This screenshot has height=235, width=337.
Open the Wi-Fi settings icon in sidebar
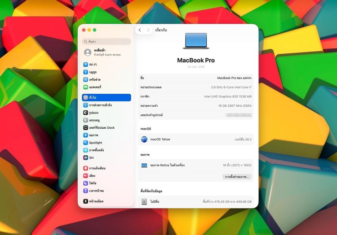(x=85, y=65)
